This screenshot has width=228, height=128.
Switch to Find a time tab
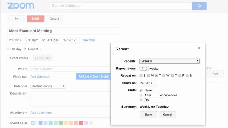(43, 58)
